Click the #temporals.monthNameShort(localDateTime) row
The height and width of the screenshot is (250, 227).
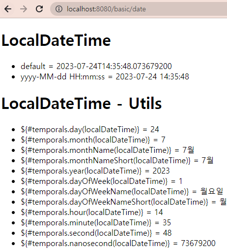[x=117, y=161]
